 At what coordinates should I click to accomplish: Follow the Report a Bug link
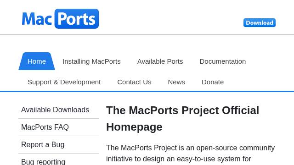point(59,145)
